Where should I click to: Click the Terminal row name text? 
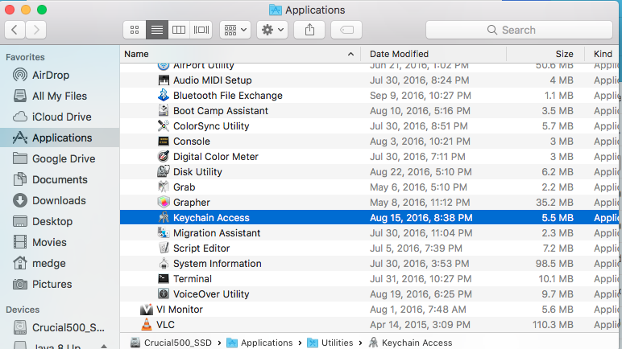click(193, 279)
